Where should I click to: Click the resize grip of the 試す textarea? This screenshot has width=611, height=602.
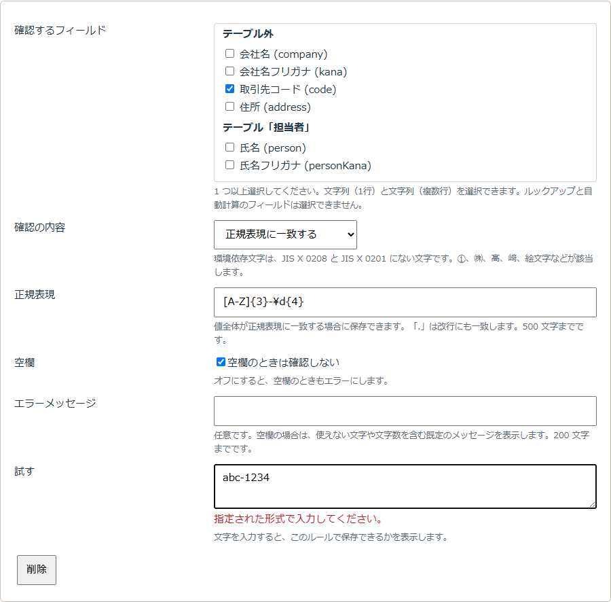pyautogui.click(x=592, y=505)
